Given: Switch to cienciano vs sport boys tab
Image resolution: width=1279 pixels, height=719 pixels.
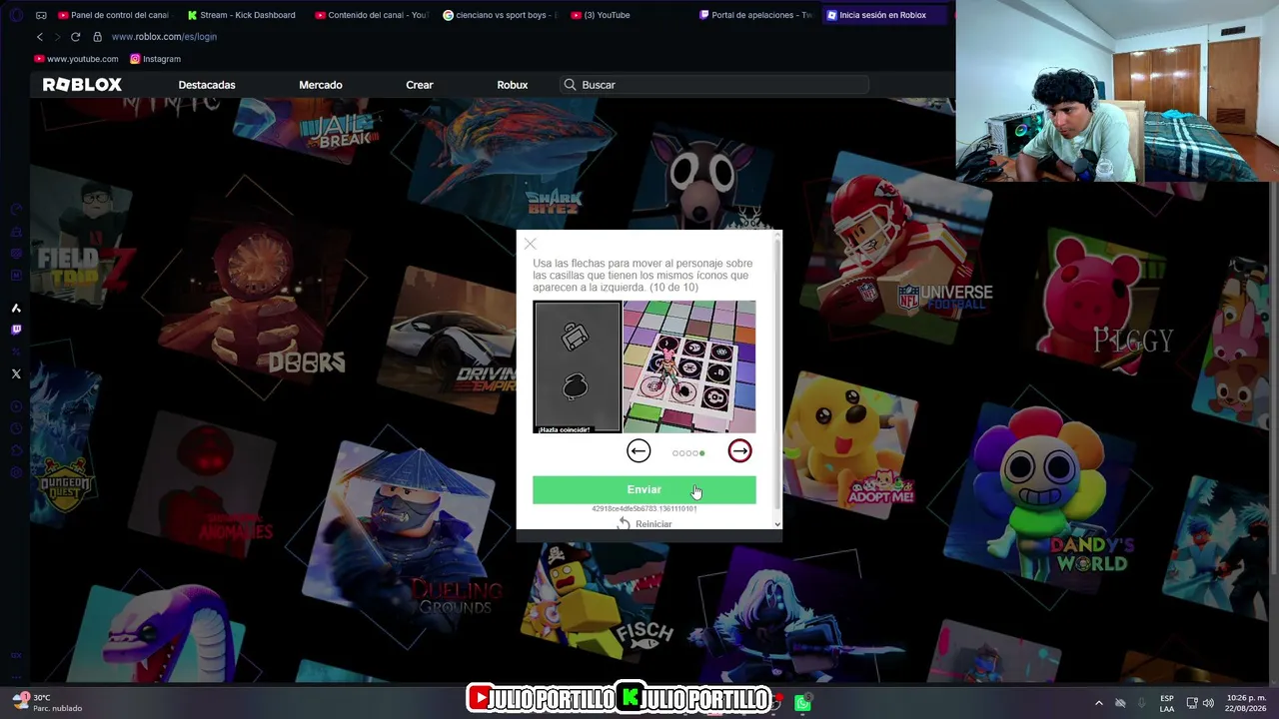Looking at the screenshot, I should (x=499, y=15).
